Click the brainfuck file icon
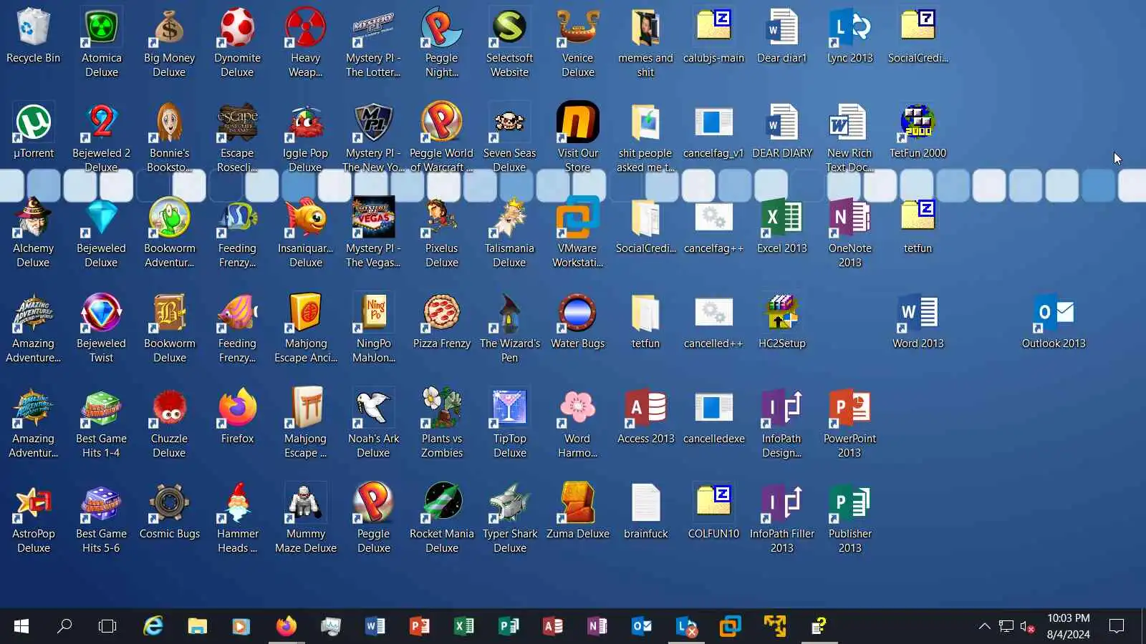 coord(646,512)
